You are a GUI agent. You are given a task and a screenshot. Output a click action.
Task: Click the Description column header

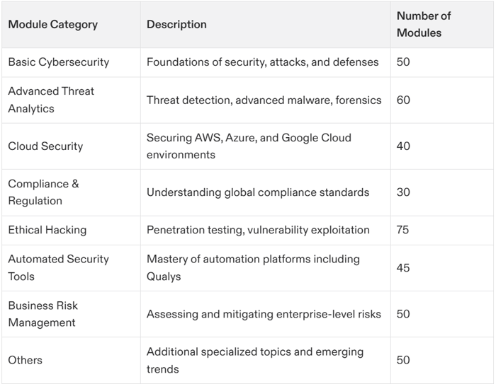click(177, 25)
